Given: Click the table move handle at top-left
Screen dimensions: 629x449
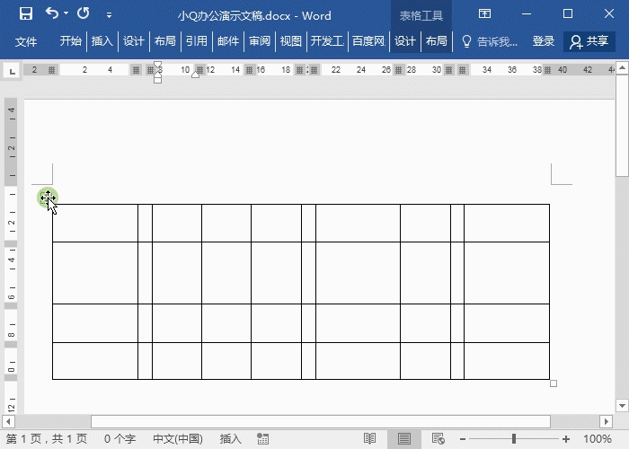Looking at the screenshot, I should 48,197.
